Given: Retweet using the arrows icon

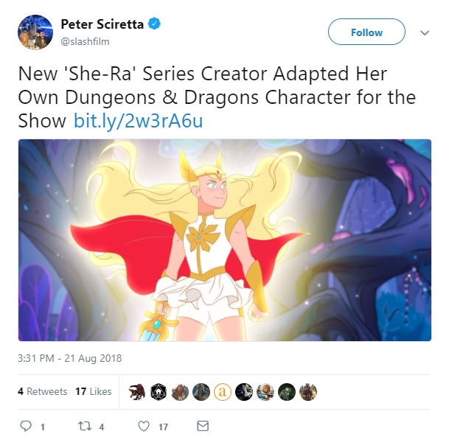Looking at the screenshot, I should [85, 426].
